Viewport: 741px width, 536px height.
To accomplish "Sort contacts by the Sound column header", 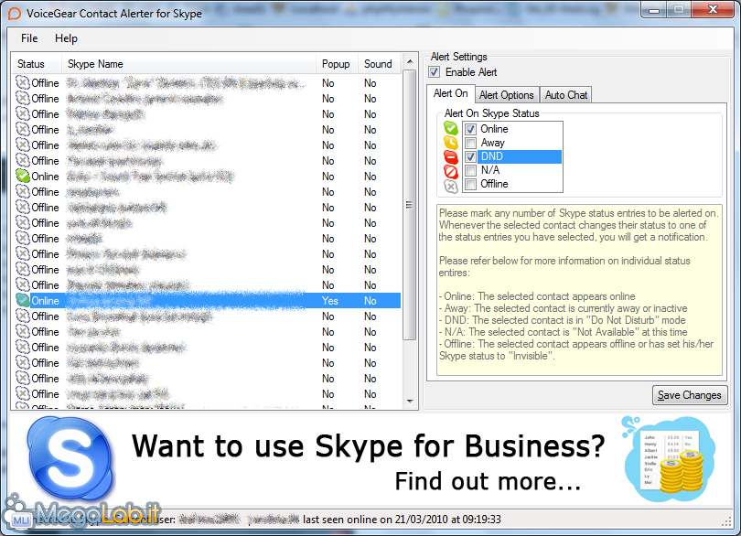I will point(380,64).
